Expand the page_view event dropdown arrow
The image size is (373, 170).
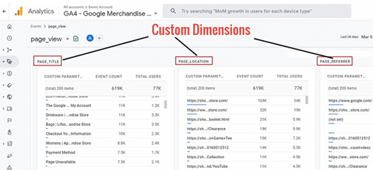coord(68,39)
